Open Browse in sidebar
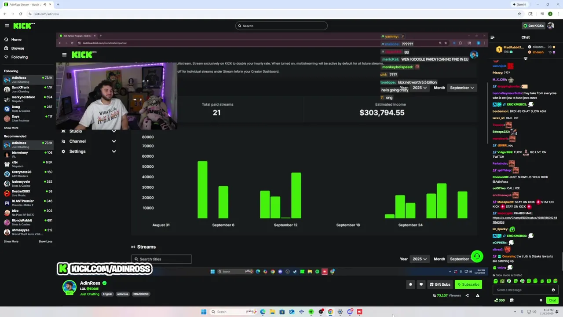563x317 pixels. coord(18,48)
